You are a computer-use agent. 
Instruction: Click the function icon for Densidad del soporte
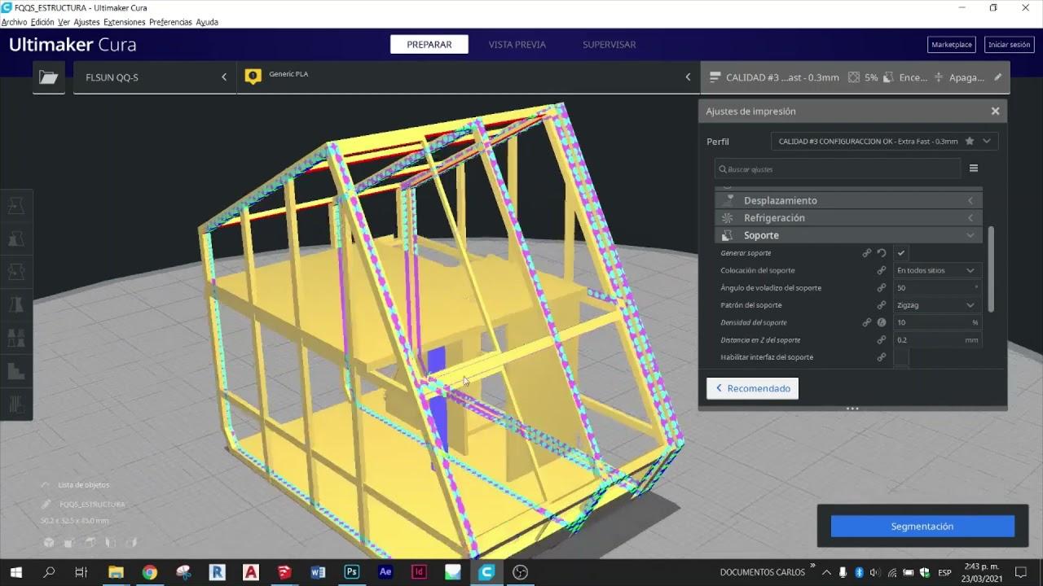882,322
